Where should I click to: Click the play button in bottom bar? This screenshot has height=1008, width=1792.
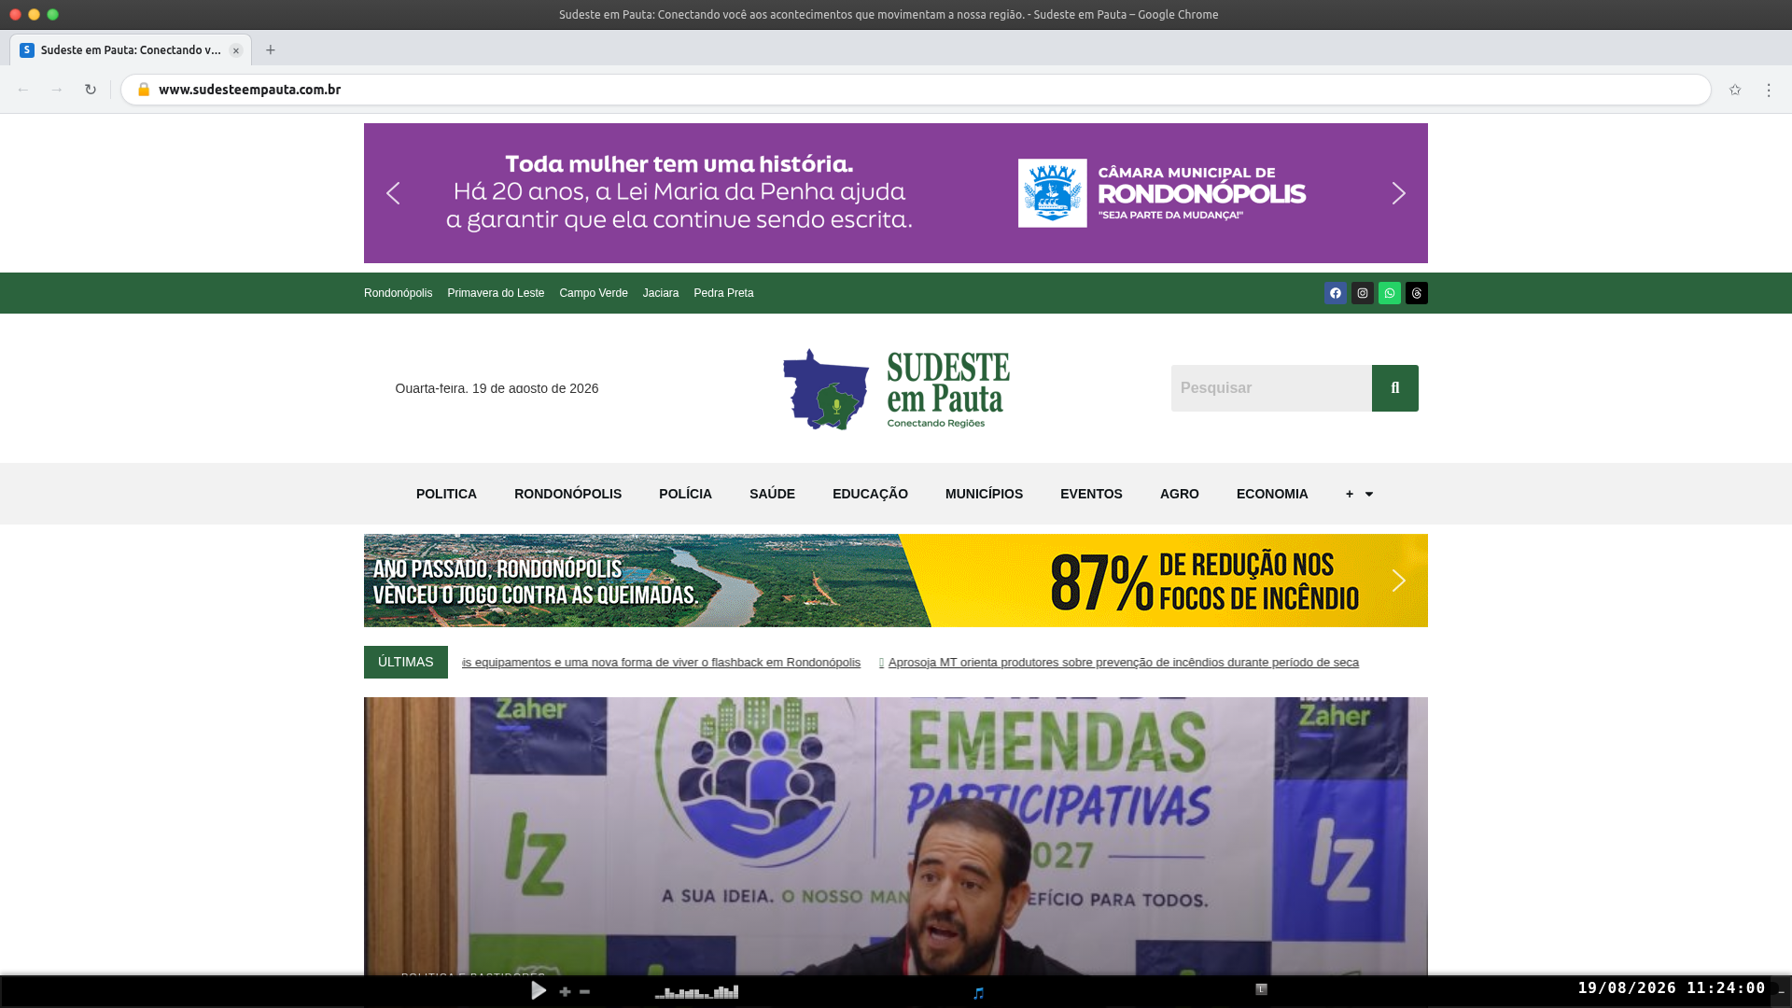[539, 990]
